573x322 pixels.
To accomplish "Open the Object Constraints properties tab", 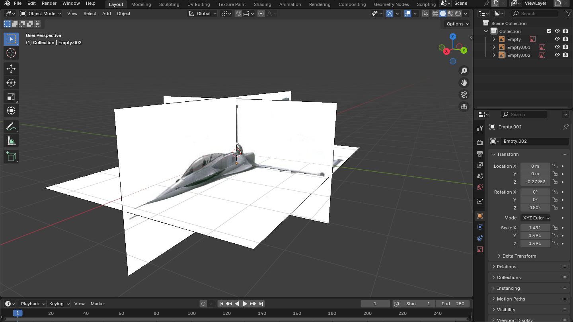I will pyautogui.click(x=480, y=238).
